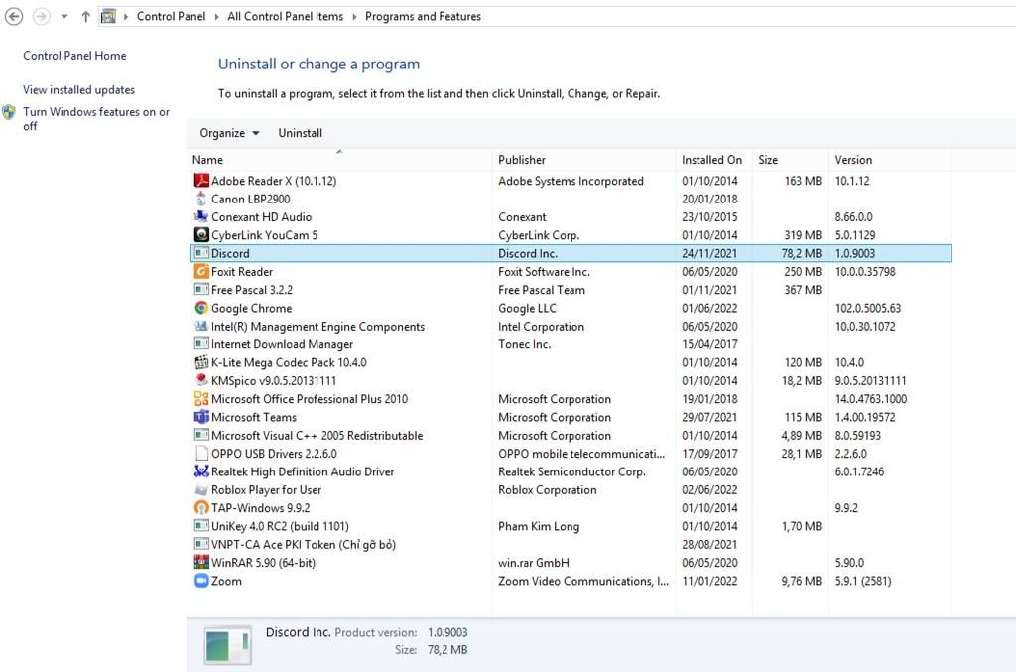This screenshot has width=1016, height=672.
Task: Sort list by Installed On column header
Action: 714,160
